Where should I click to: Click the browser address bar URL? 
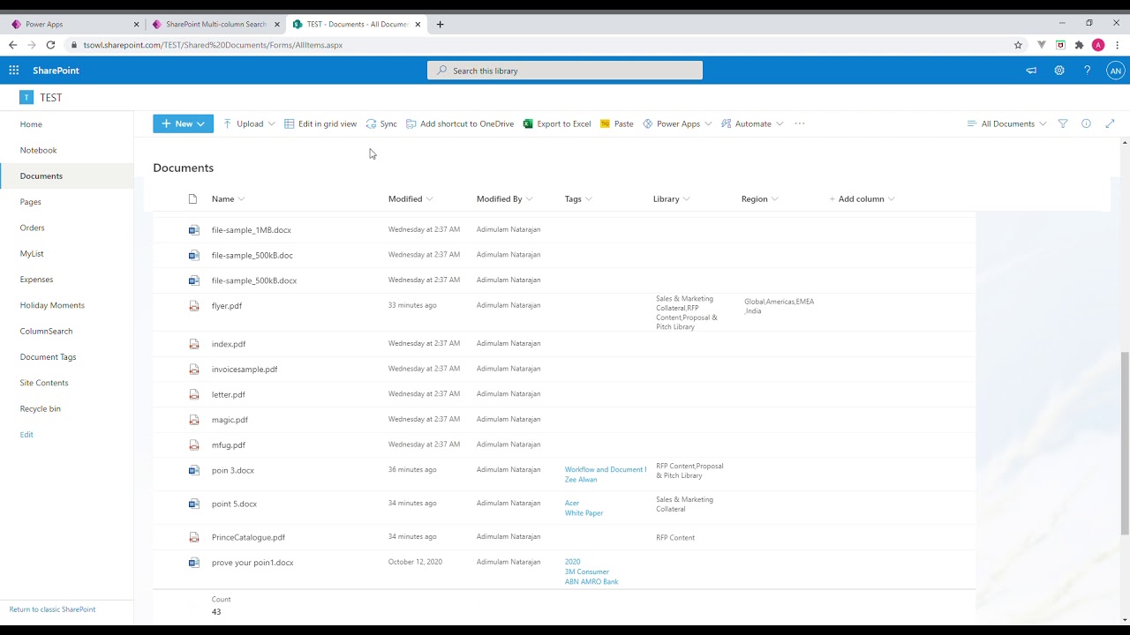pos(213,45)
